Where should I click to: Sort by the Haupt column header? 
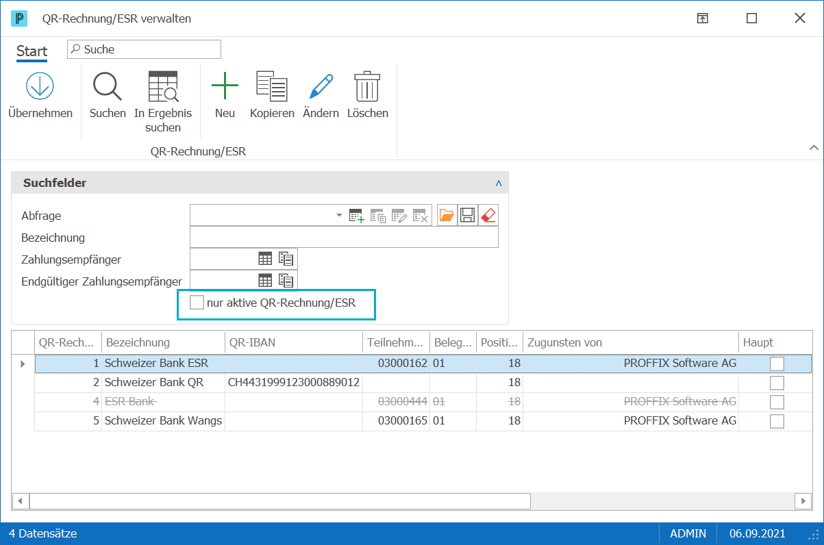click(775, 342)
